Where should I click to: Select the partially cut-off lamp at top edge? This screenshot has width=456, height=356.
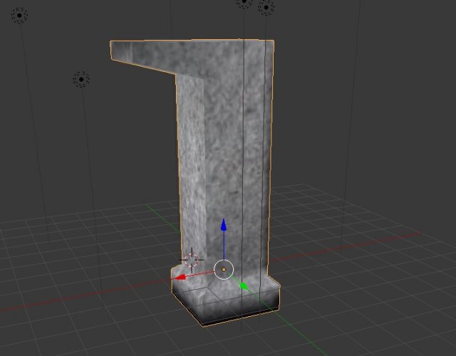point(244,3)
